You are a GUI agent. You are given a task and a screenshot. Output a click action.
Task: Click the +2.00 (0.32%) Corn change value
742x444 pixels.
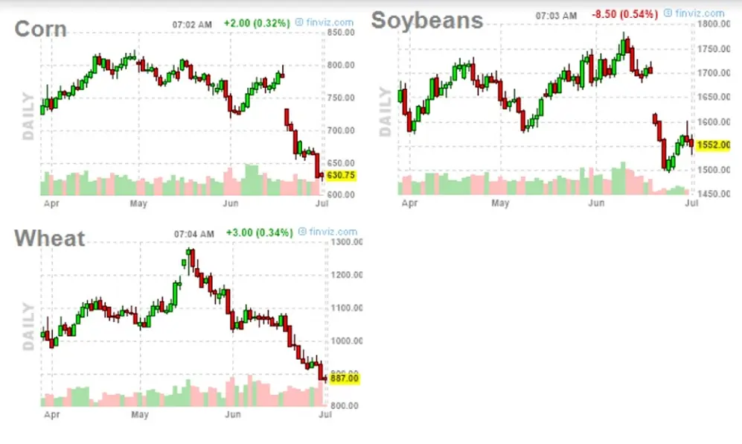point(257,23)
